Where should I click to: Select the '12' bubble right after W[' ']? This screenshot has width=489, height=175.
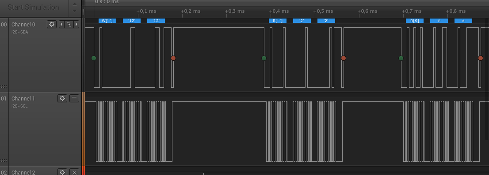132,21
